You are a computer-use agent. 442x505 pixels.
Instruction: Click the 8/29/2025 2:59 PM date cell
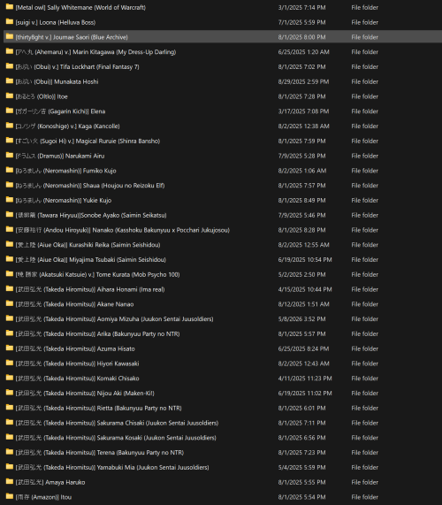(x=303, y=81)
